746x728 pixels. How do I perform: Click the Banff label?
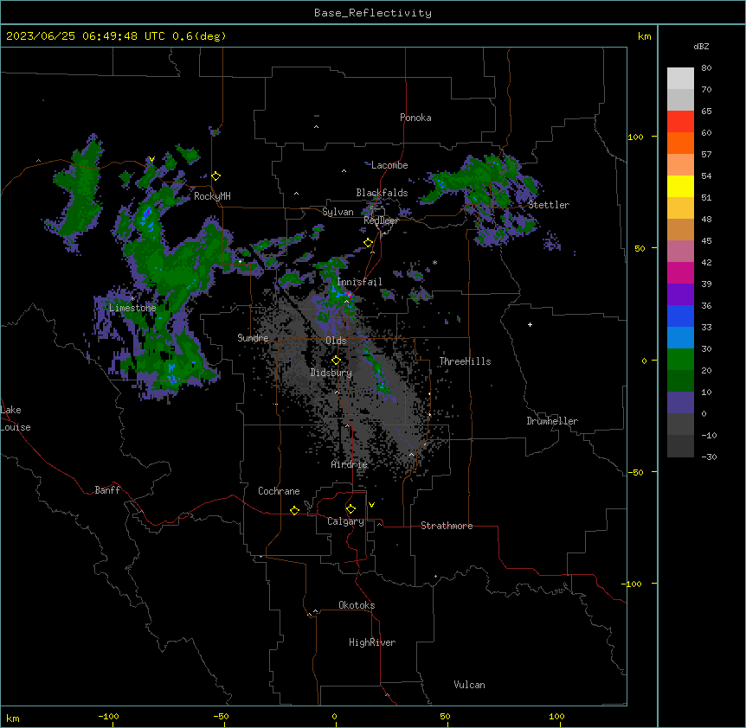tap(107, 490)
